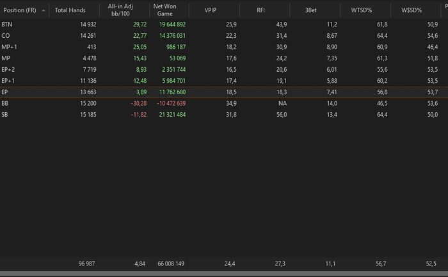
Task: Click BB VPIP value 34,9
Action: click(231, 103)
